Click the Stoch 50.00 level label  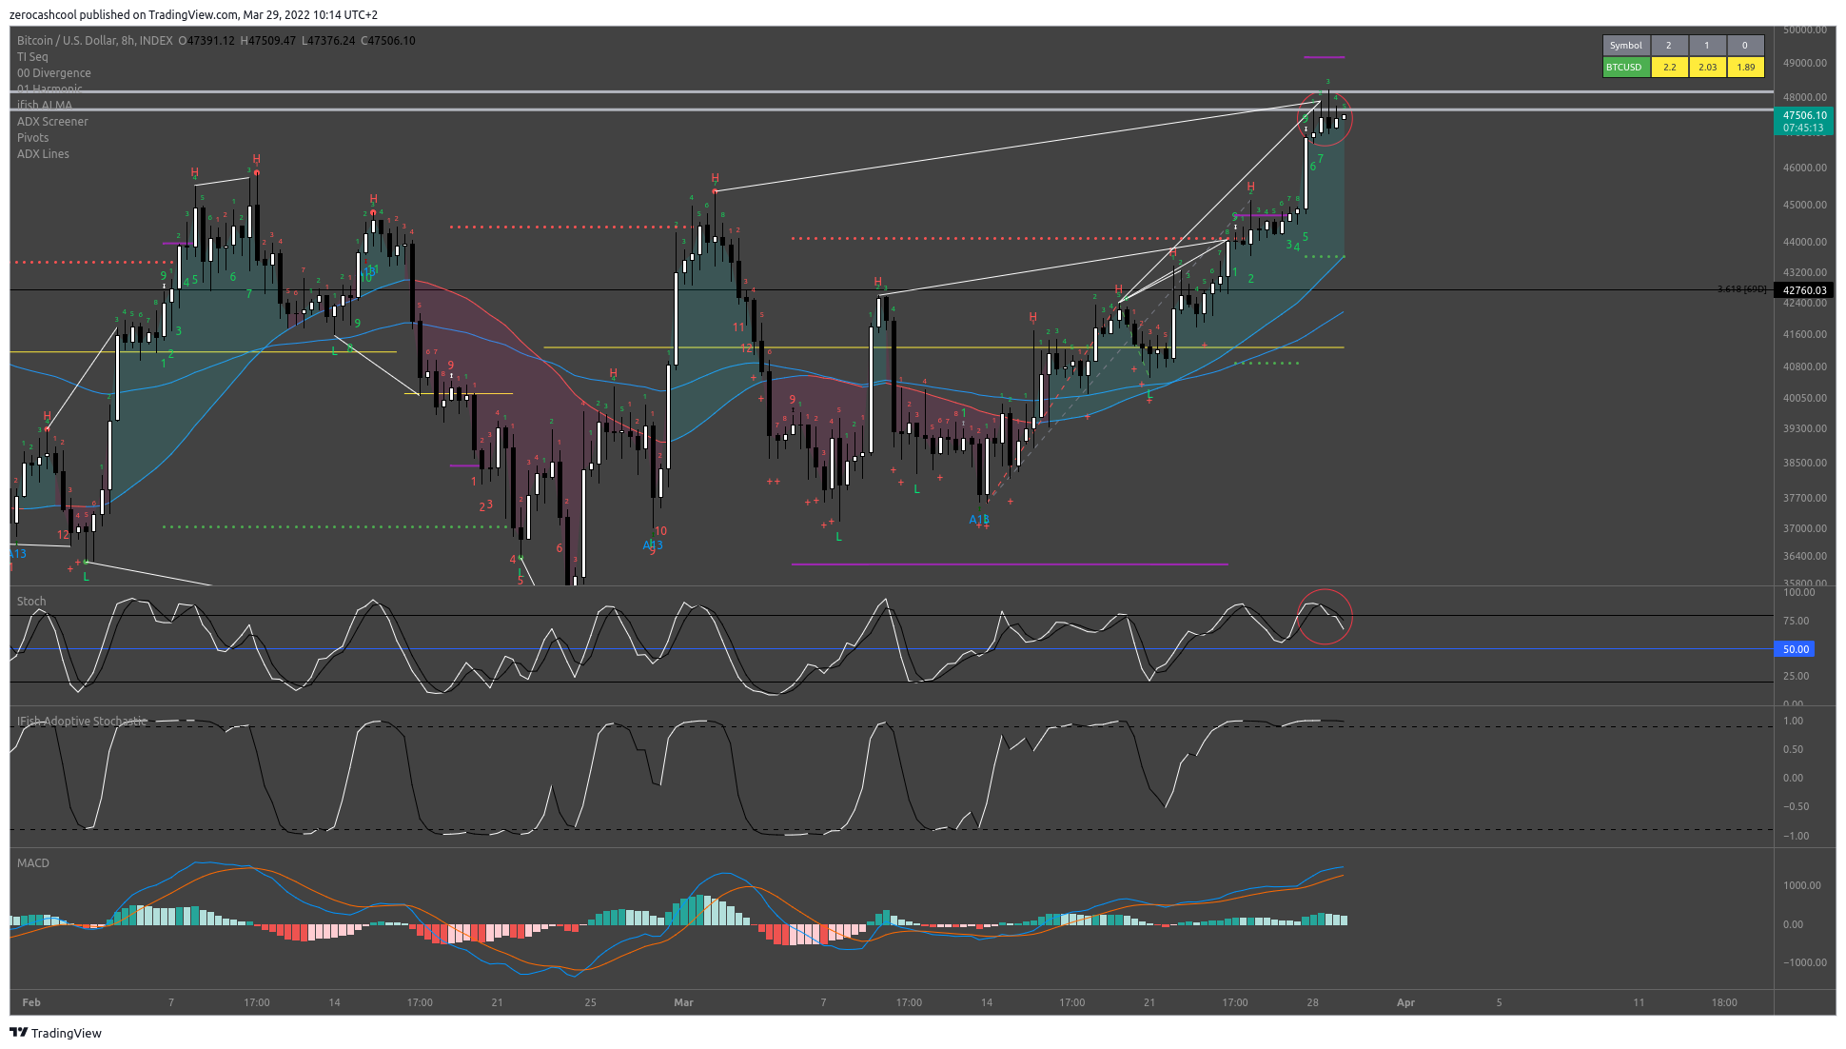click(1796, 649)
